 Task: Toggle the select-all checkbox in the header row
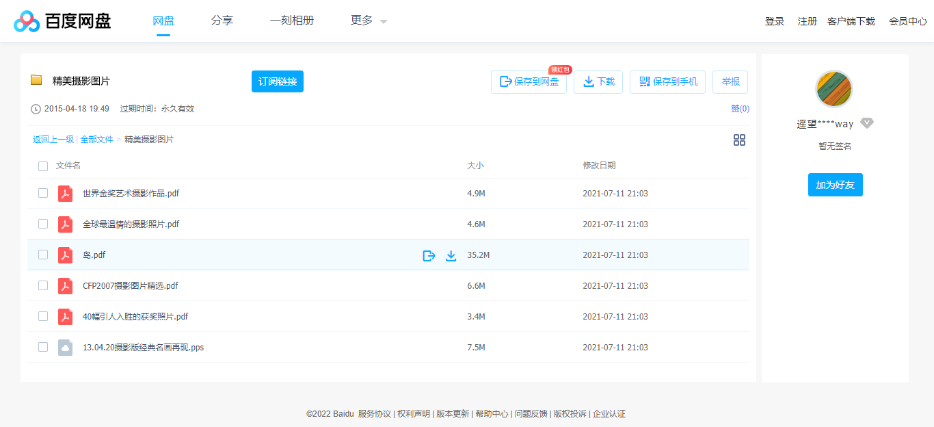click(43, 166)
